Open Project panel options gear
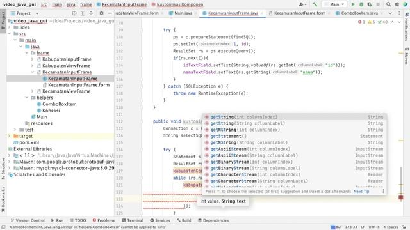 101,13
